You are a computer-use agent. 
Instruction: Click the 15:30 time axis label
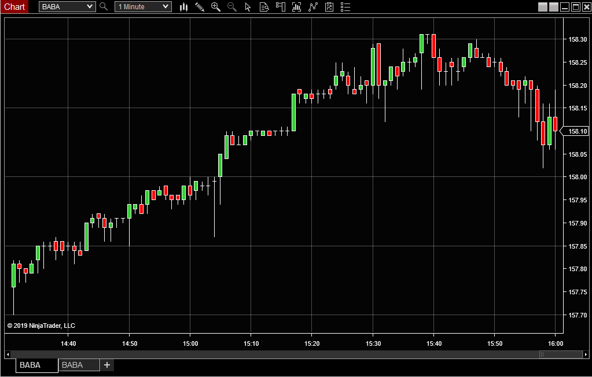[x=373, y=343]
